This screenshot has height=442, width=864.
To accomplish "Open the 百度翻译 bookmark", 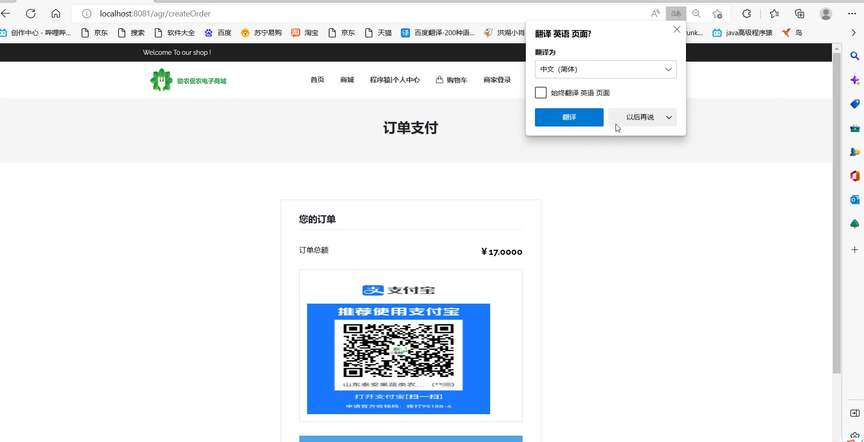I will 438,32.
